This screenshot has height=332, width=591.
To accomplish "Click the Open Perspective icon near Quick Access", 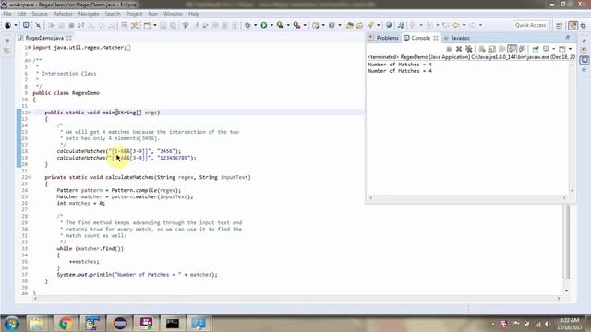I will tap(560, 25).
